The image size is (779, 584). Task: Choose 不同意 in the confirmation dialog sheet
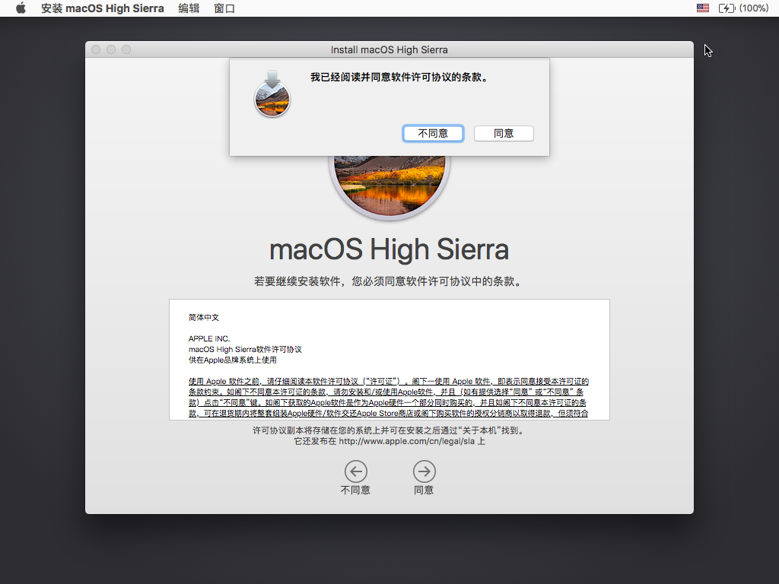click(x=433, y=134)
